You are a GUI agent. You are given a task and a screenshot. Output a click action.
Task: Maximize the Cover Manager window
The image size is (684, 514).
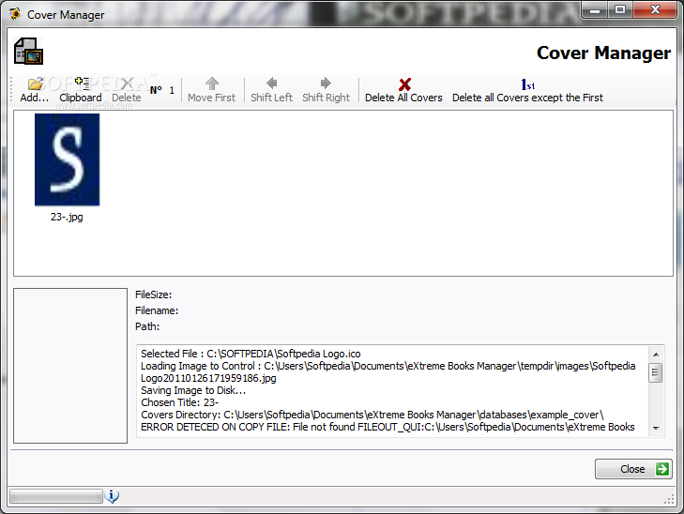click(620, 9)
